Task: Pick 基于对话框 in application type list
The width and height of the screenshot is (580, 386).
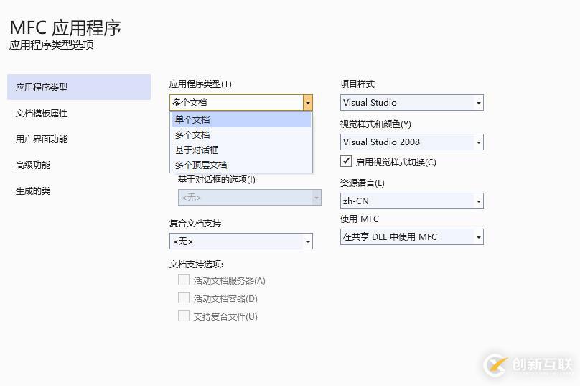Action: 197,150
